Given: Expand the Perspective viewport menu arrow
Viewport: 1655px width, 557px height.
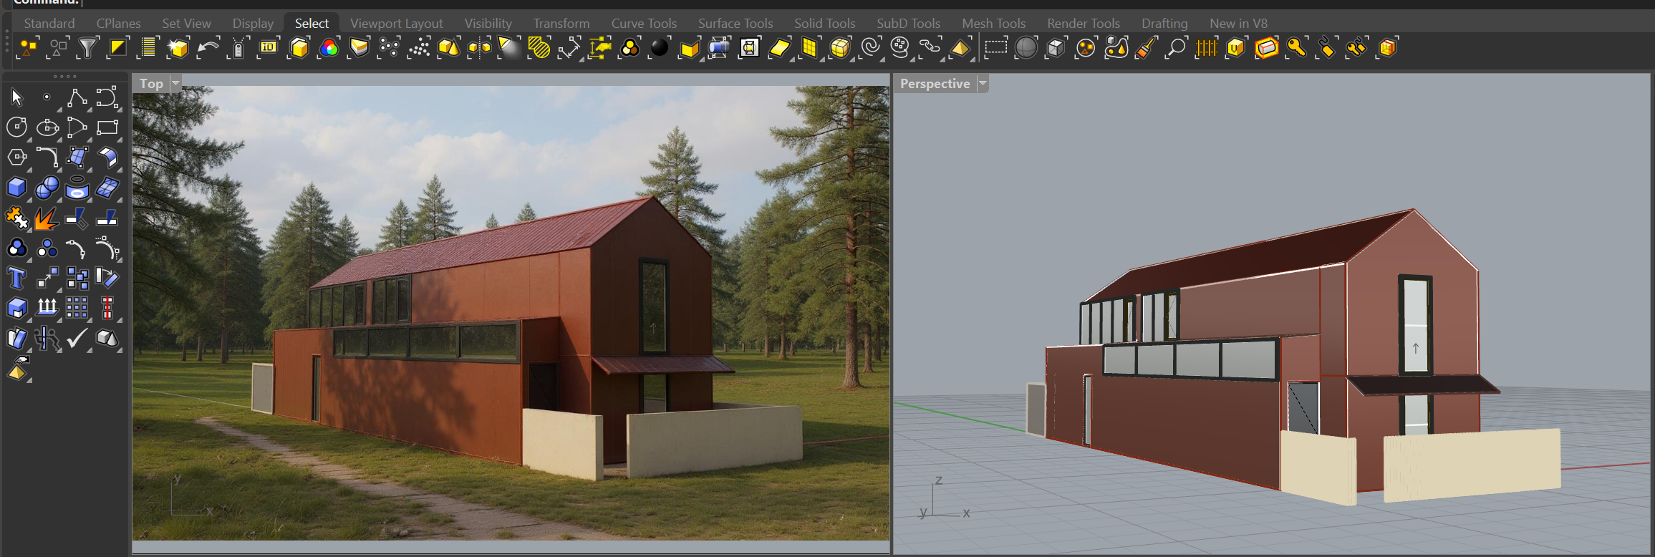Looking at the screenshot, I should click(x=983, y=83).
